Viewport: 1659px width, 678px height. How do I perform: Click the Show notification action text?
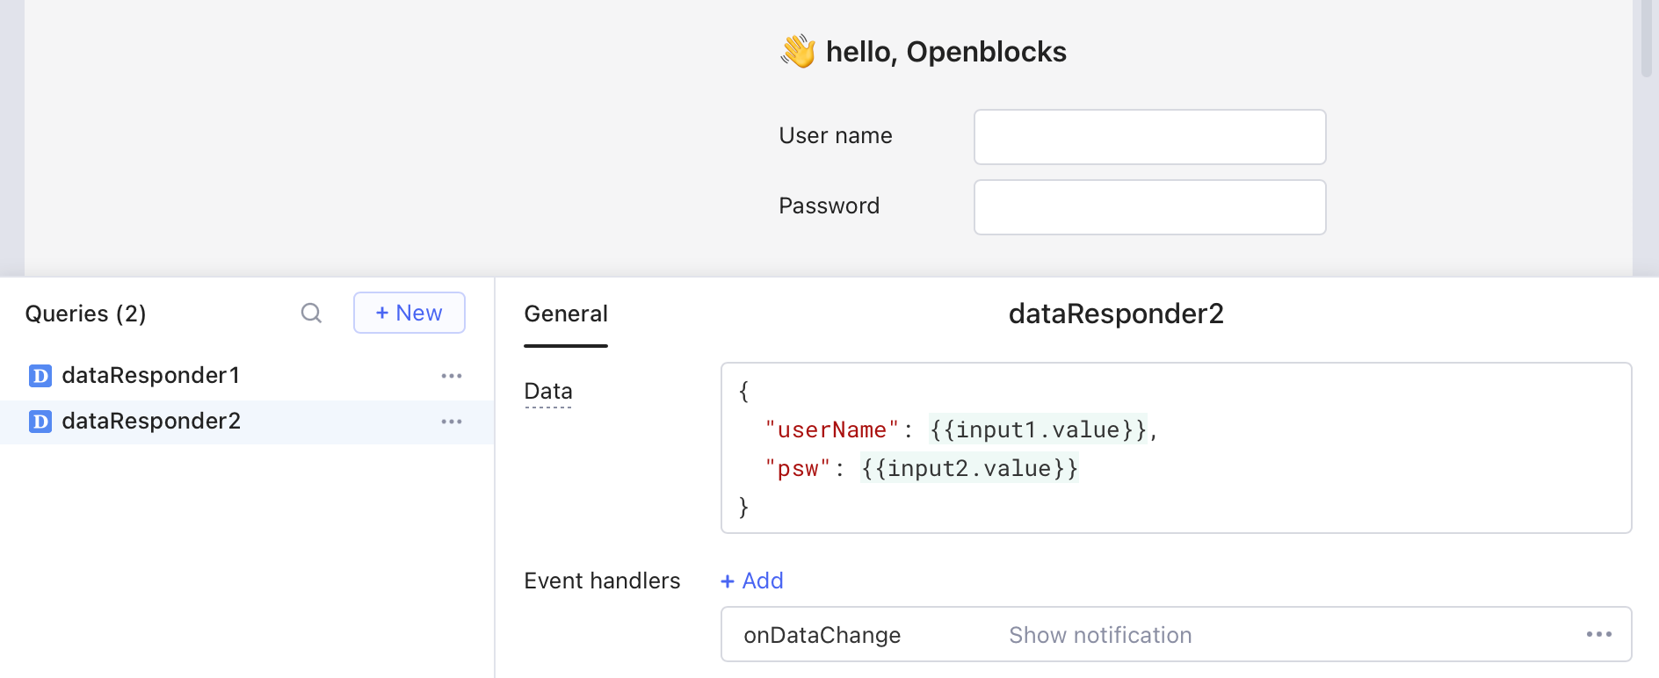[1100, 635]
